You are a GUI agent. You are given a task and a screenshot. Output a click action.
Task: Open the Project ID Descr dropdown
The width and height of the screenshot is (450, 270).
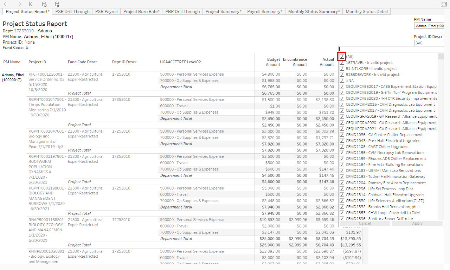pos(429,43)
